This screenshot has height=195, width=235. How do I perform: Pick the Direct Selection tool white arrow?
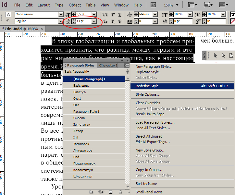click(x=223, y=55)
